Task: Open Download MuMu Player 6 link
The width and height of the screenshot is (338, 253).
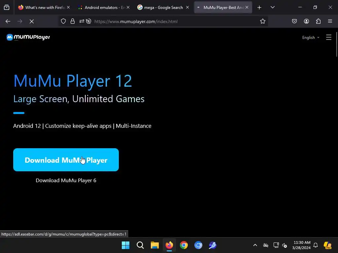Action: point(66,181)
